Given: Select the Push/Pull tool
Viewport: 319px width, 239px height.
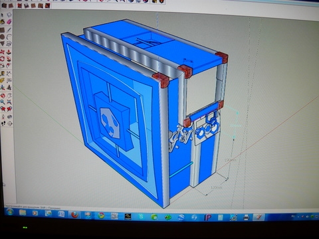Looking at the screenshot, I should click(x=9, y=52).
